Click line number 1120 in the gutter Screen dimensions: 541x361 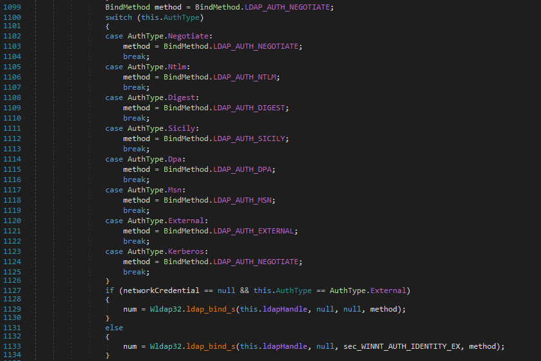[12, 221]
